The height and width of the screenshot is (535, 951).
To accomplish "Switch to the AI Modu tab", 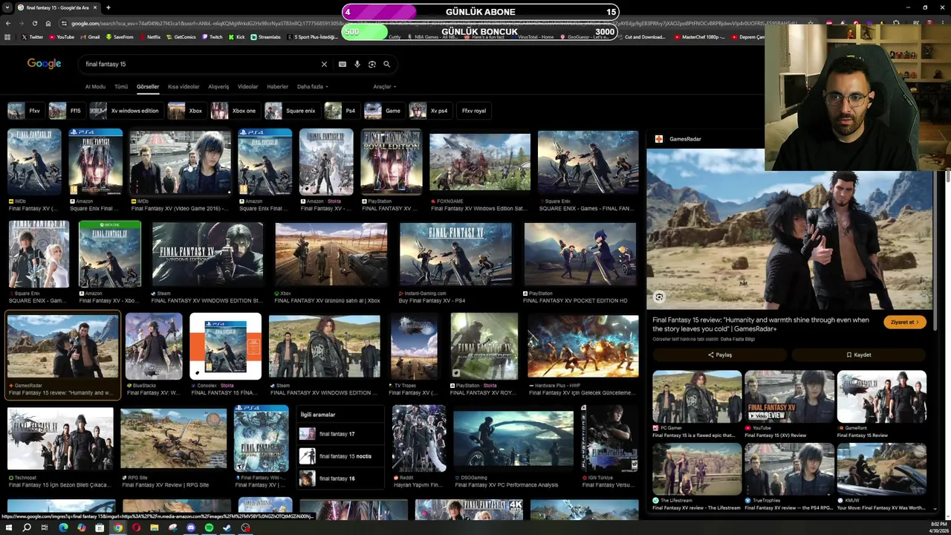I will tap(95, 87).
